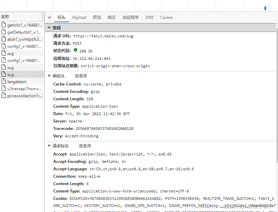The width and height of the screenshot is (278, 212).
Task: Click the x-www-form-urlencoded Content-Type value
Action: tap(135, 191)
